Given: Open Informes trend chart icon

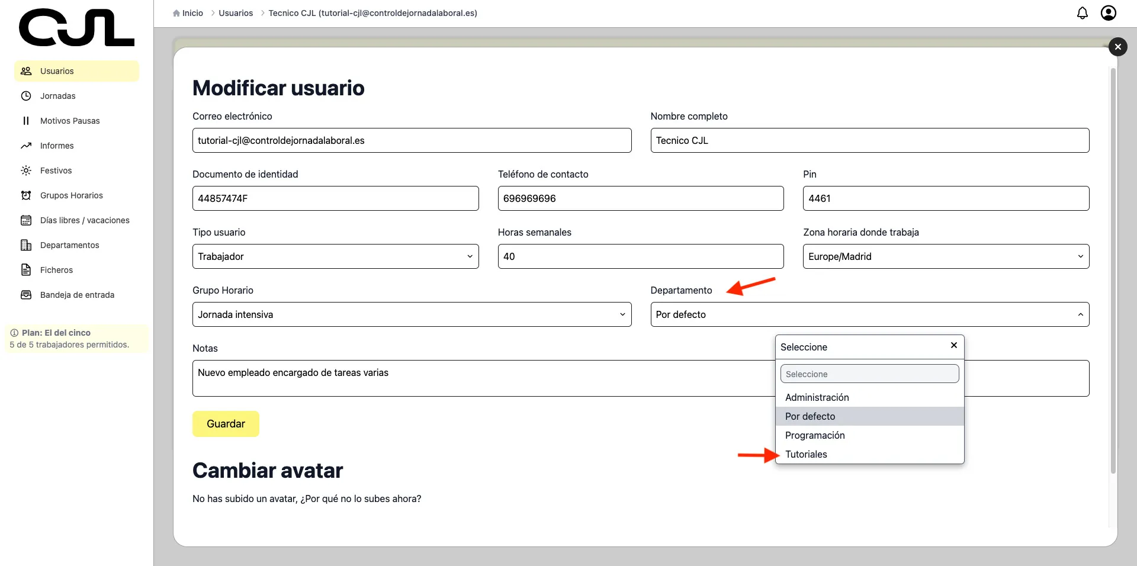Looking at the screenshot, I should (x=26, y=146).
